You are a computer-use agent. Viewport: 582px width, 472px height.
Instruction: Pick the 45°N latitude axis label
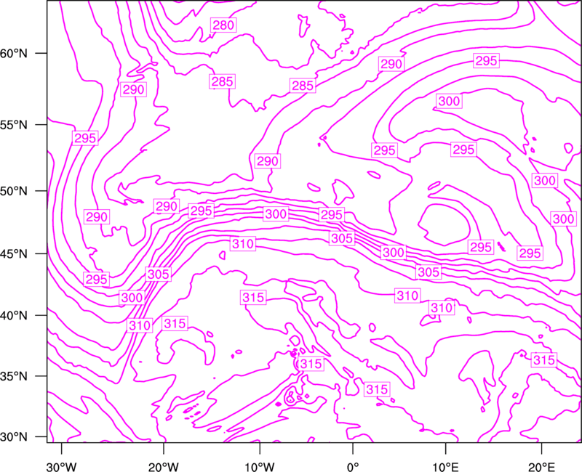[x=15, y=253]
